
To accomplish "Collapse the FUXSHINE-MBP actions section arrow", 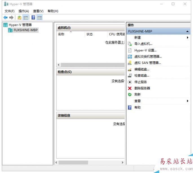I will (187, 31).
